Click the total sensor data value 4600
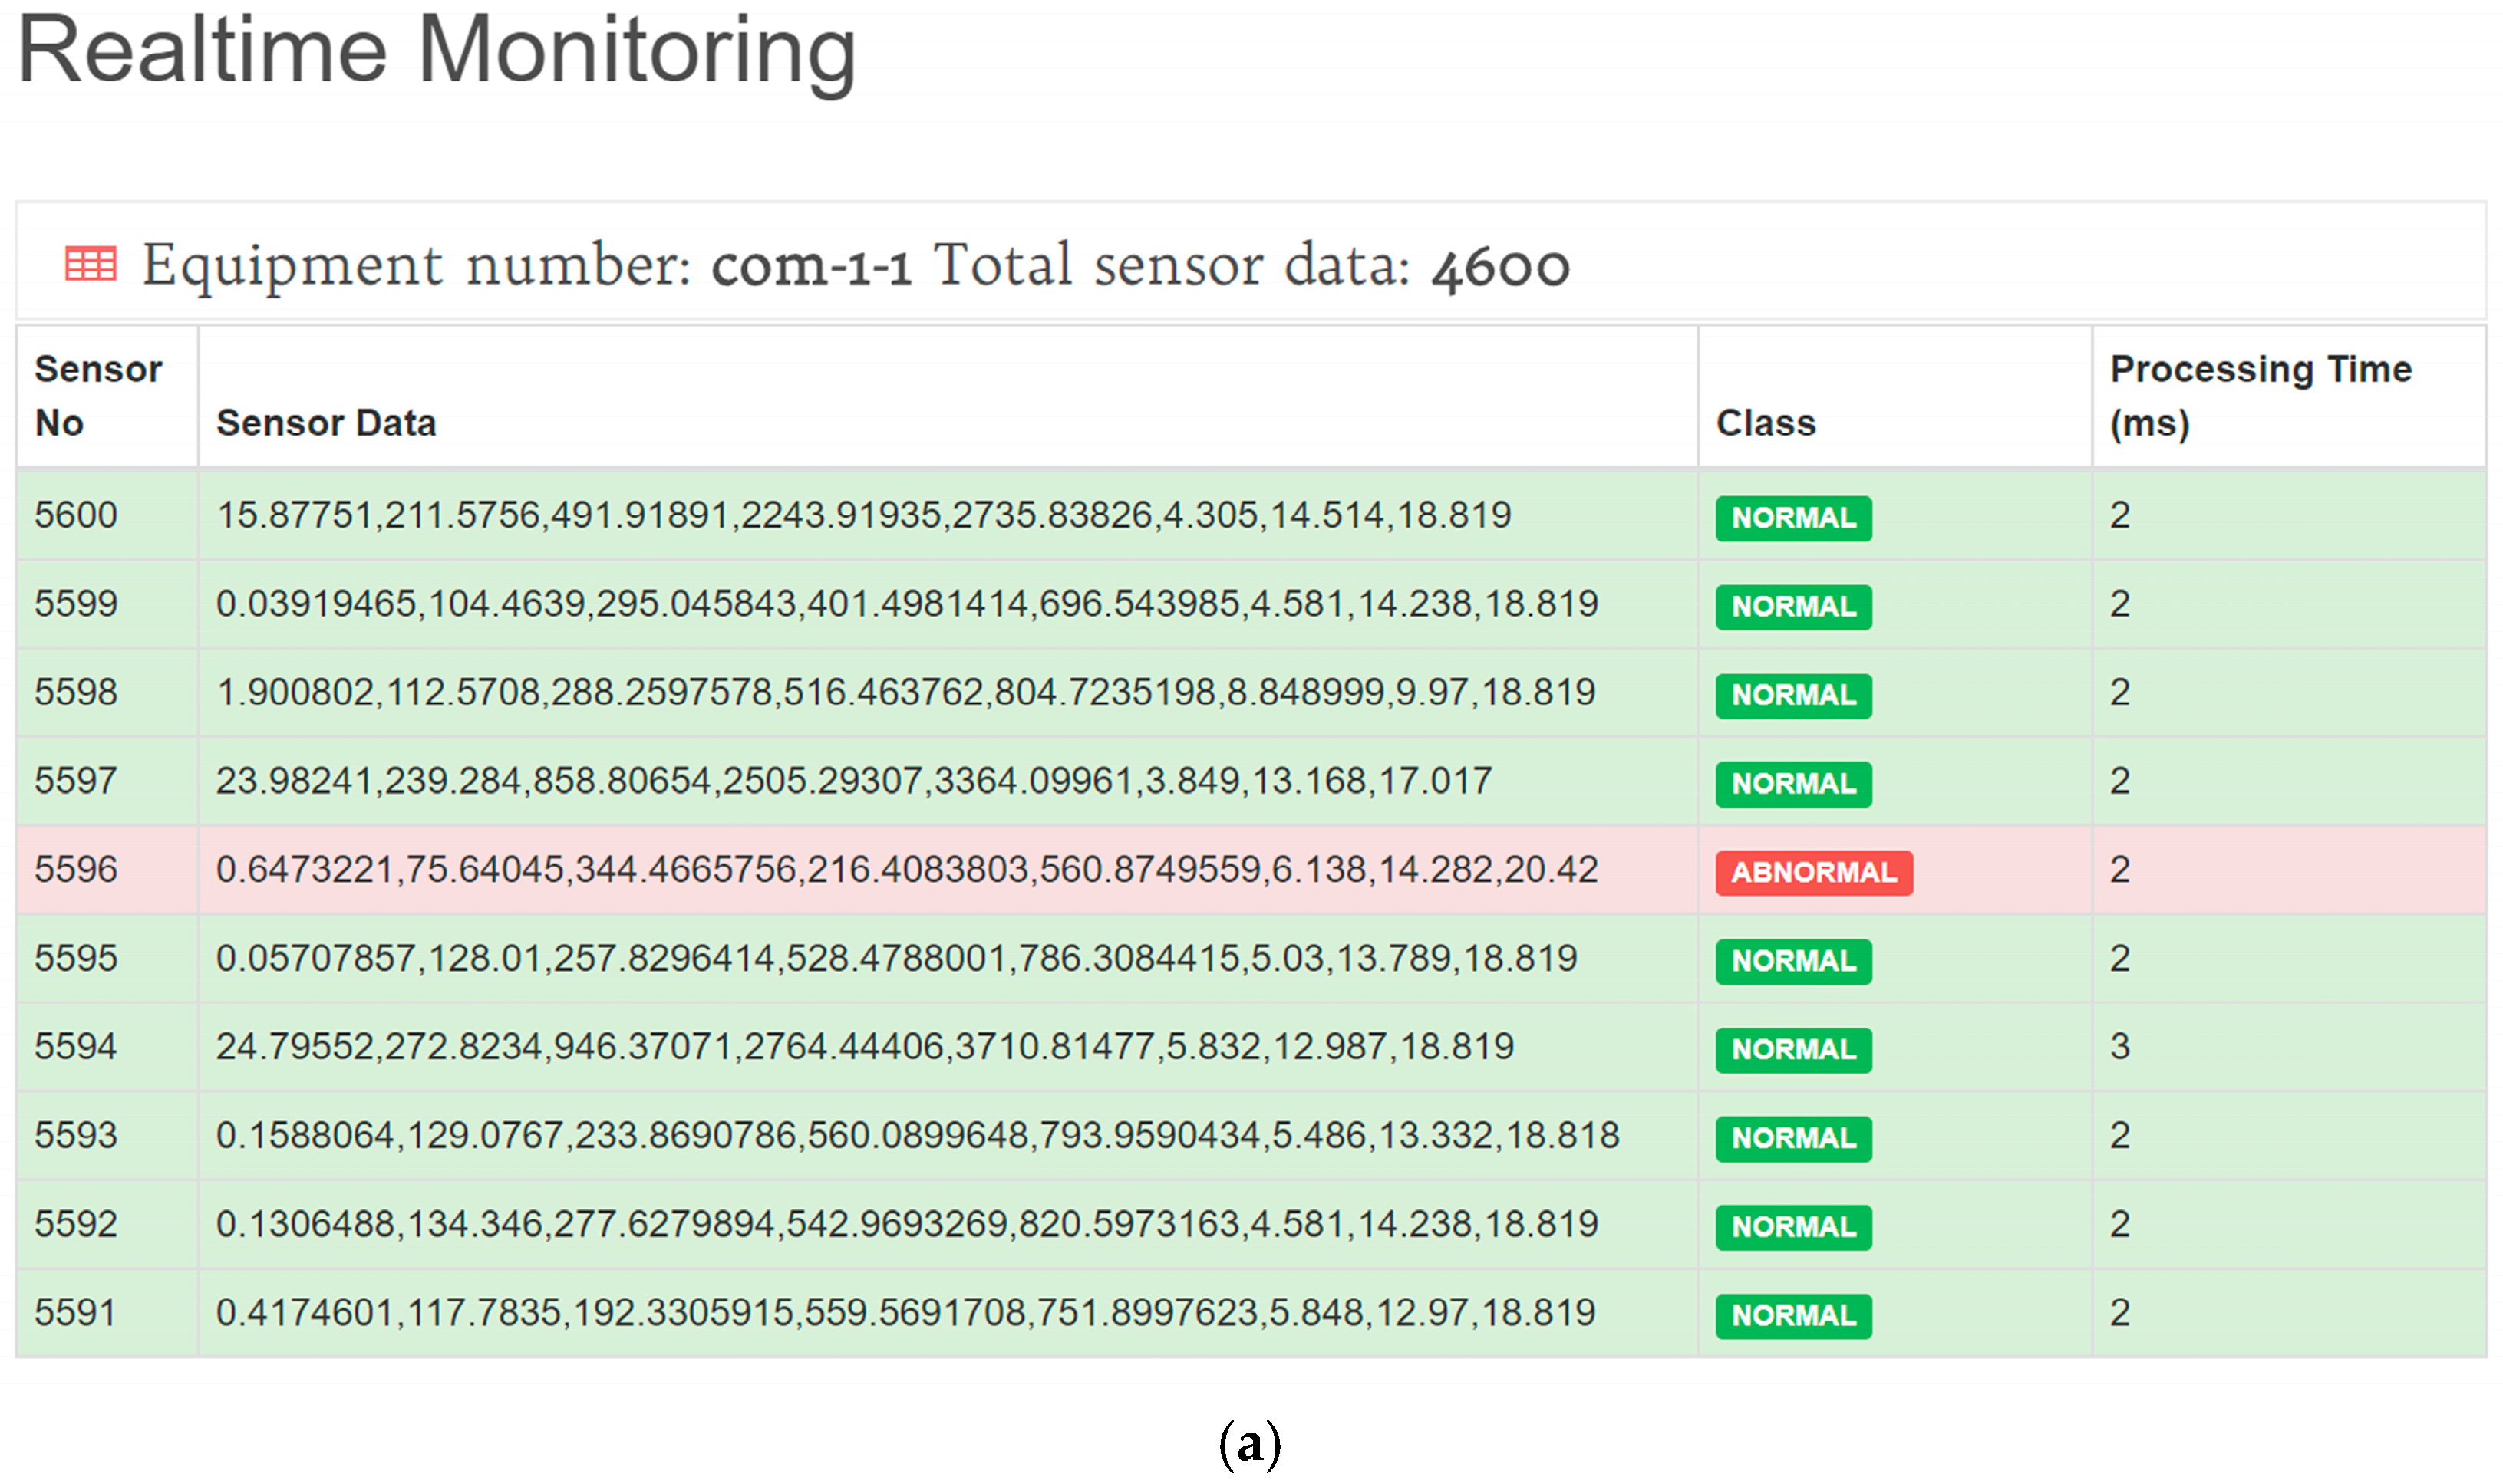The image size is (2503, 1484). coord(1499,266)
